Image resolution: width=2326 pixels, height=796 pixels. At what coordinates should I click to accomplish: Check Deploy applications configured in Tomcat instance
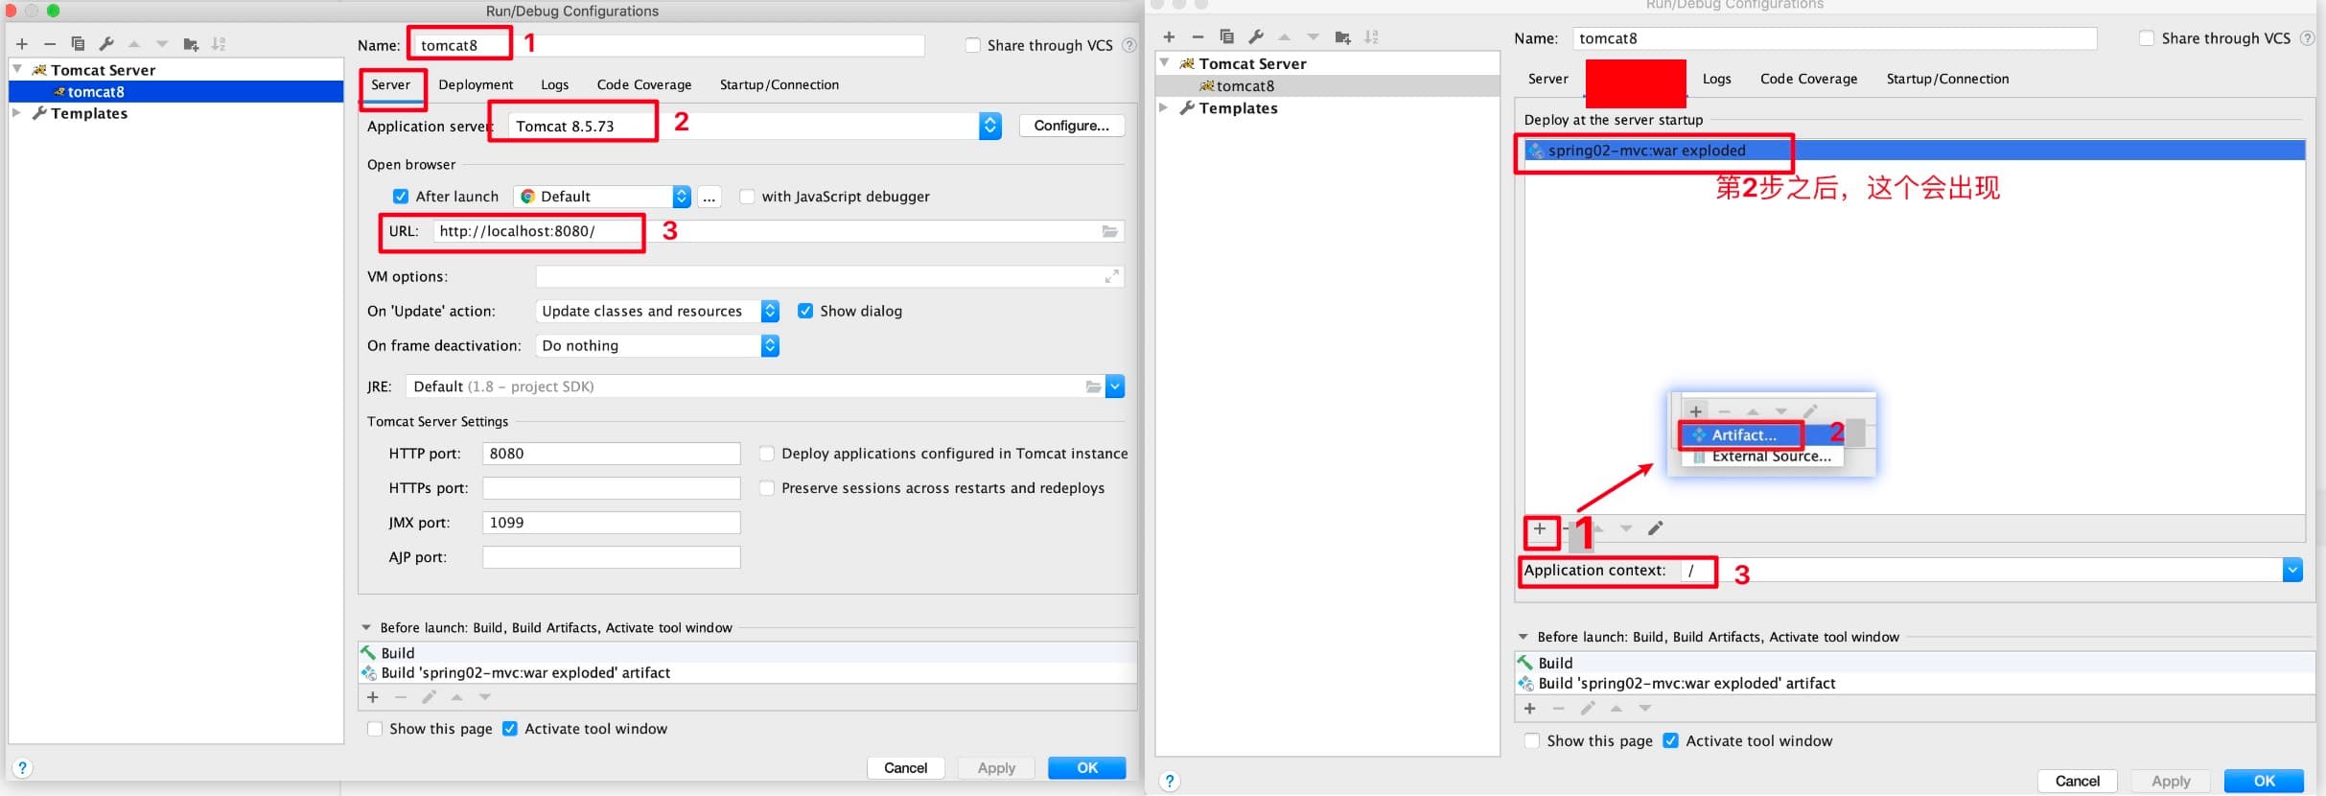[x=767, y=454]
